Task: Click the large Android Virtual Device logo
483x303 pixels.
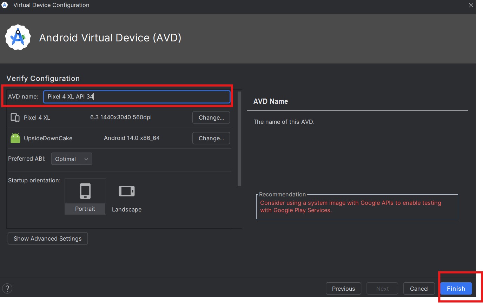Action: (18, 37)
